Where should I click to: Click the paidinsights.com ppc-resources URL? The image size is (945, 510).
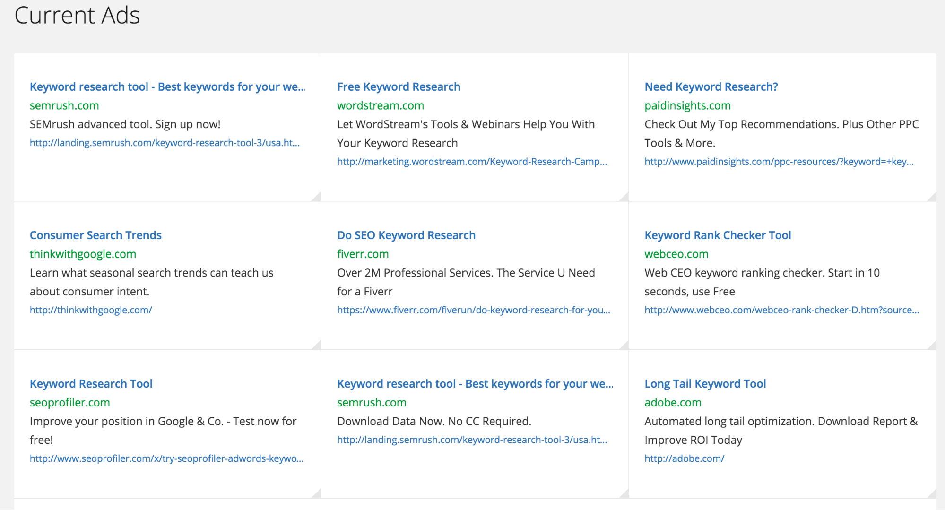tap(779, 162)
